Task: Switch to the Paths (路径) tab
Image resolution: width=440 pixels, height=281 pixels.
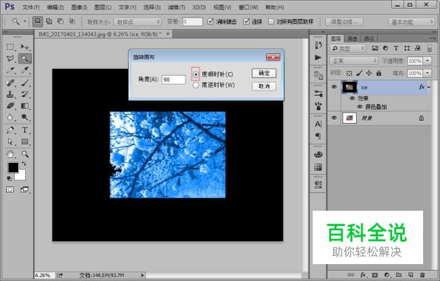Action: coord(369,39)
